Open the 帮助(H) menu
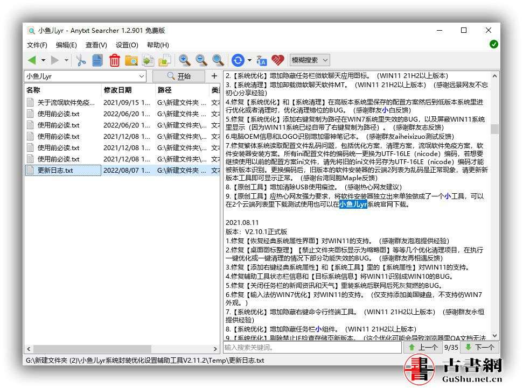The height and width of the screenshot is (388, 523). (158, 45)
